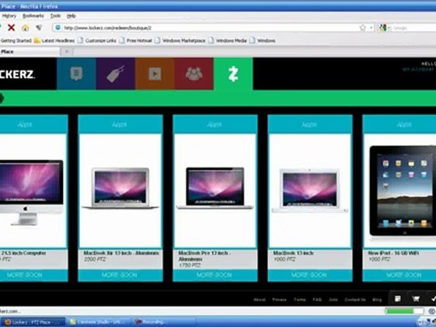The image size is (436, 327).
Task: Open the blue locker section icon
Action: (x=76, y=74)
